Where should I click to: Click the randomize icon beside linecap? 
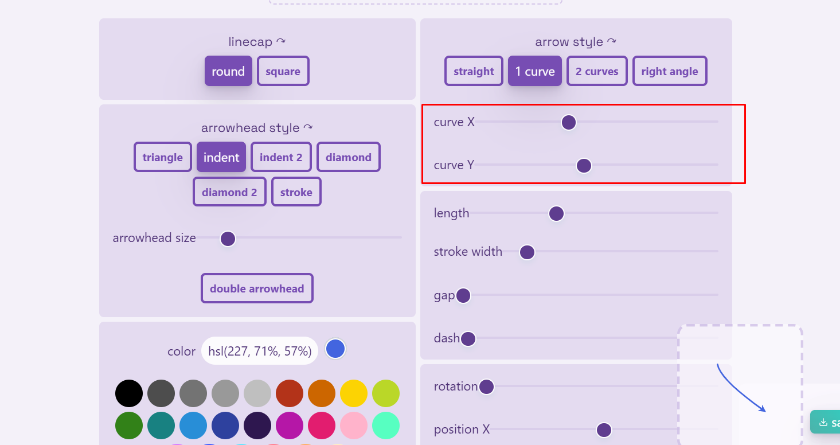281,41
